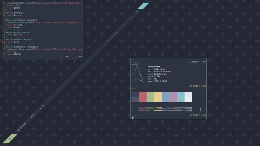Click the volume percentage value on the bar
Screen dimensions: 260x146
[43, 106]
